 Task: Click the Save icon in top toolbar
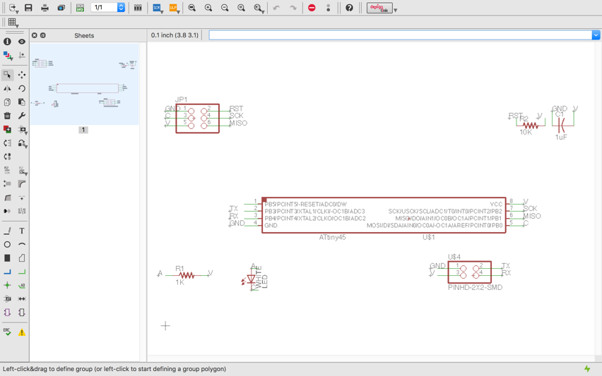point(28,8)
